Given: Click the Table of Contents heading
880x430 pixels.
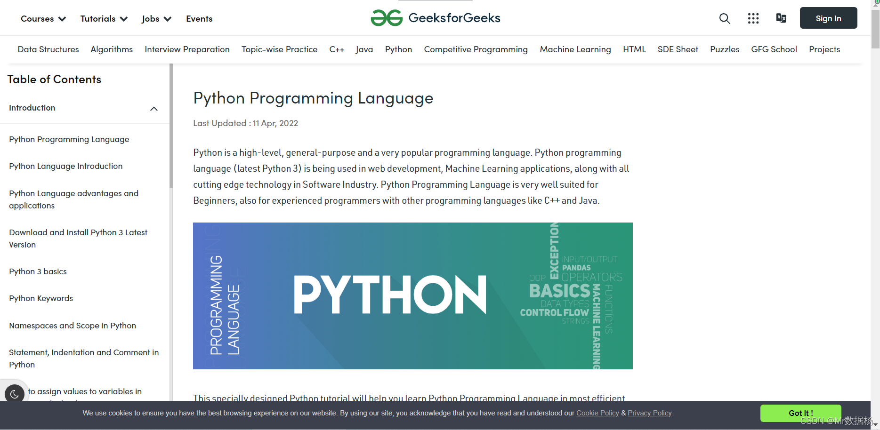Looking at the screenshot, I should [54, 80].
